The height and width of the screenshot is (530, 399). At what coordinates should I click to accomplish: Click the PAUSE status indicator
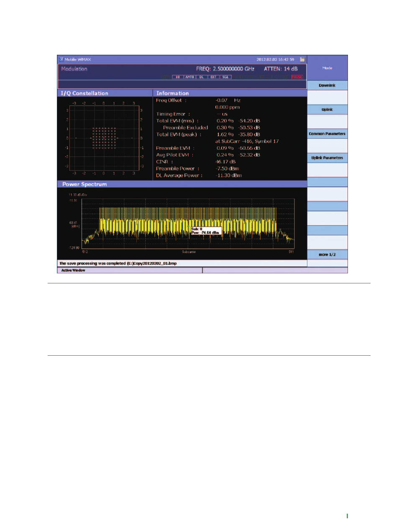[297, 77]
